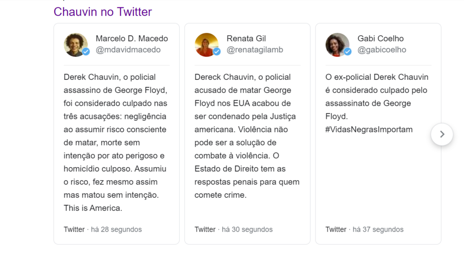
Task: Open tweet text about três acusações
Action: [x=116, y=143]
